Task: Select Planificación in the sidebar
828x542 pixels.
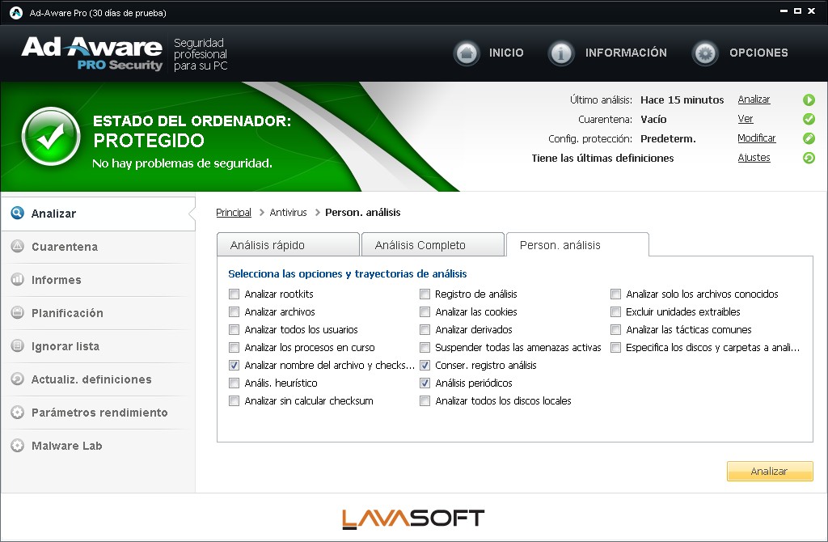Action: point(98,313)
